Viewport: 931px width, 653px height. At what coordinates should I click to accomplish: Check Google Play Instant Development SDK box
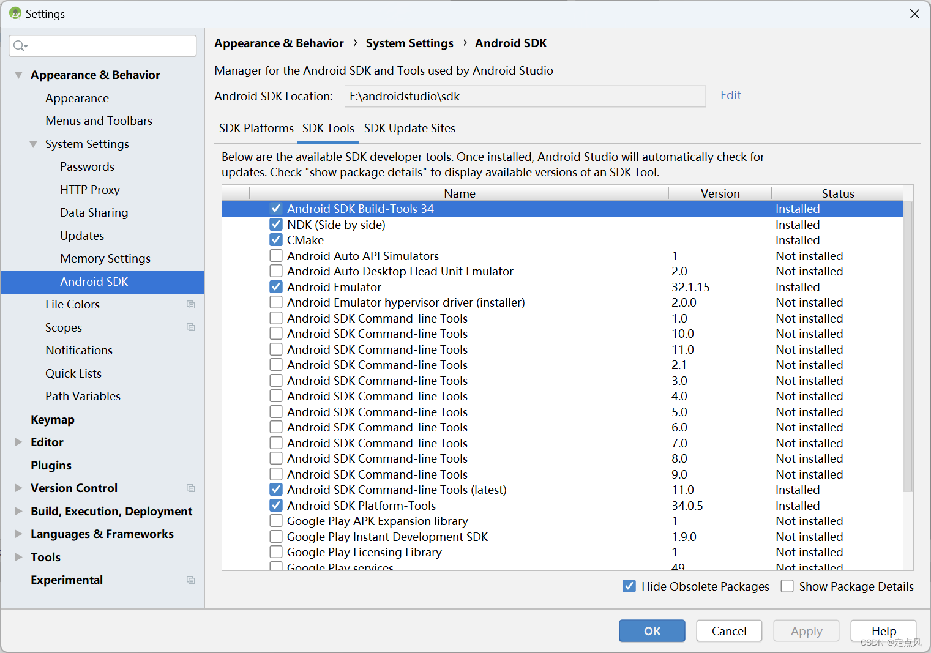click(x=276, y=537)
